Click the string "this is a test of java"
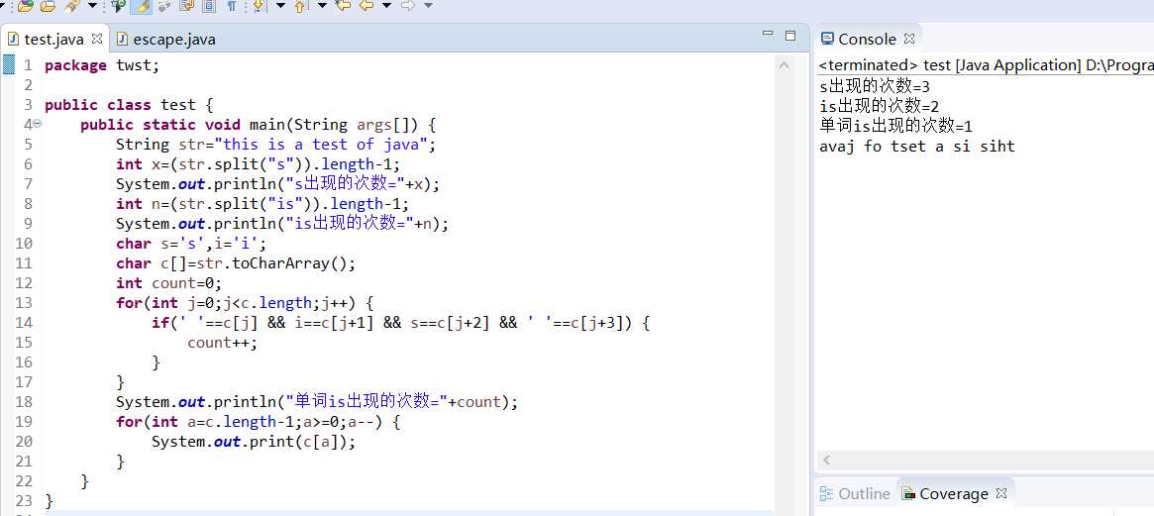Image resolution: width=1154 pixels, height=516 pixels. click(x=321, y=145)
